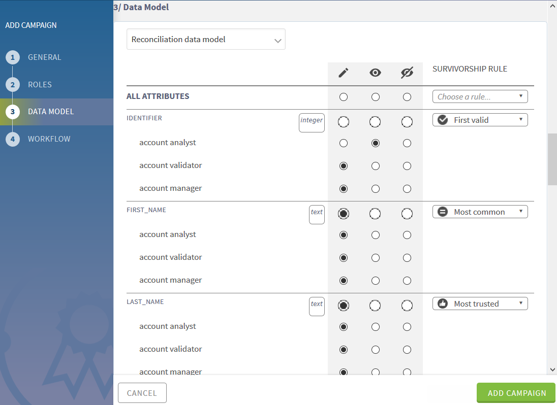Click the pencil edit column icon

pos(344,73)
